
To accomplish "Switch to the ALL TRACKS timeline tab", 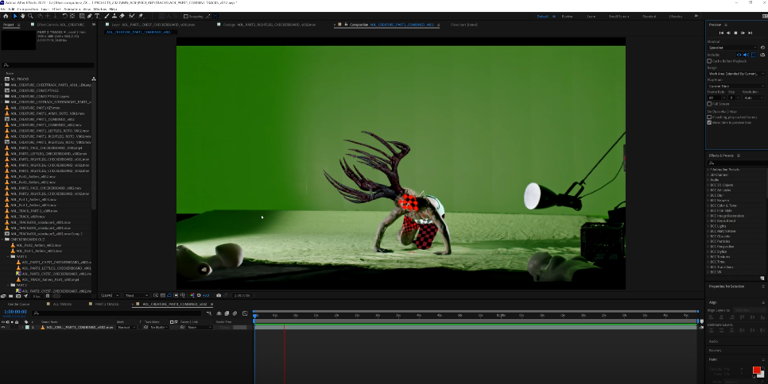I will [x=62, y=304].
